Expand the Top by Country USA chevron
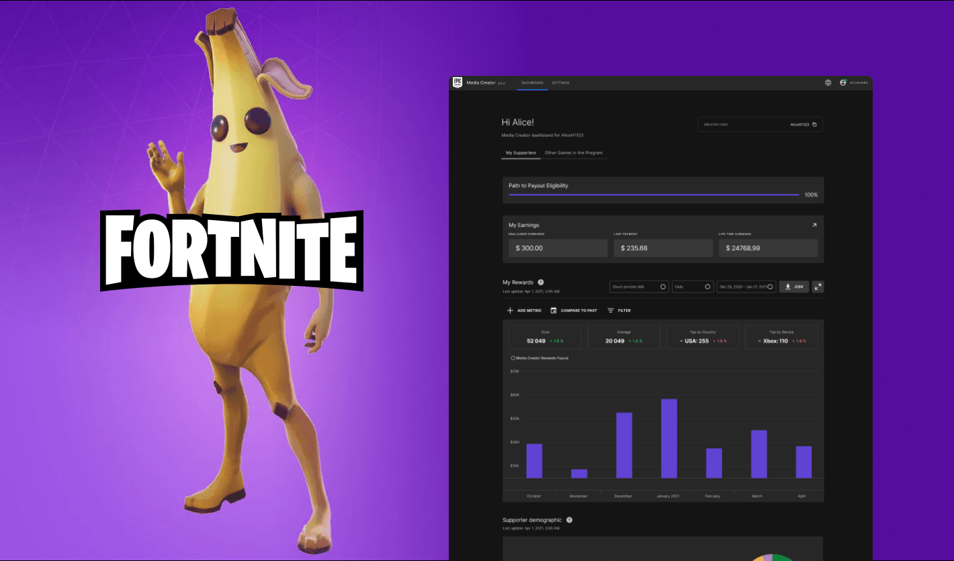 [681, 341]
